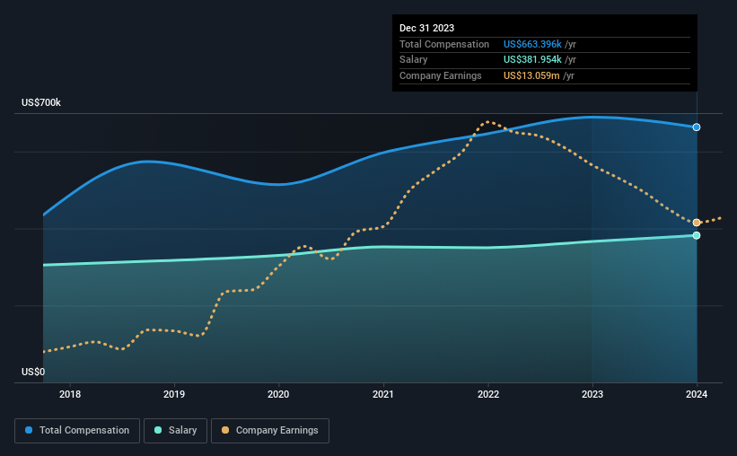Click the US$700k y-axis label
Image resolution: width=737 pixels, height=456 pixels.
click(x=41, y=102)
